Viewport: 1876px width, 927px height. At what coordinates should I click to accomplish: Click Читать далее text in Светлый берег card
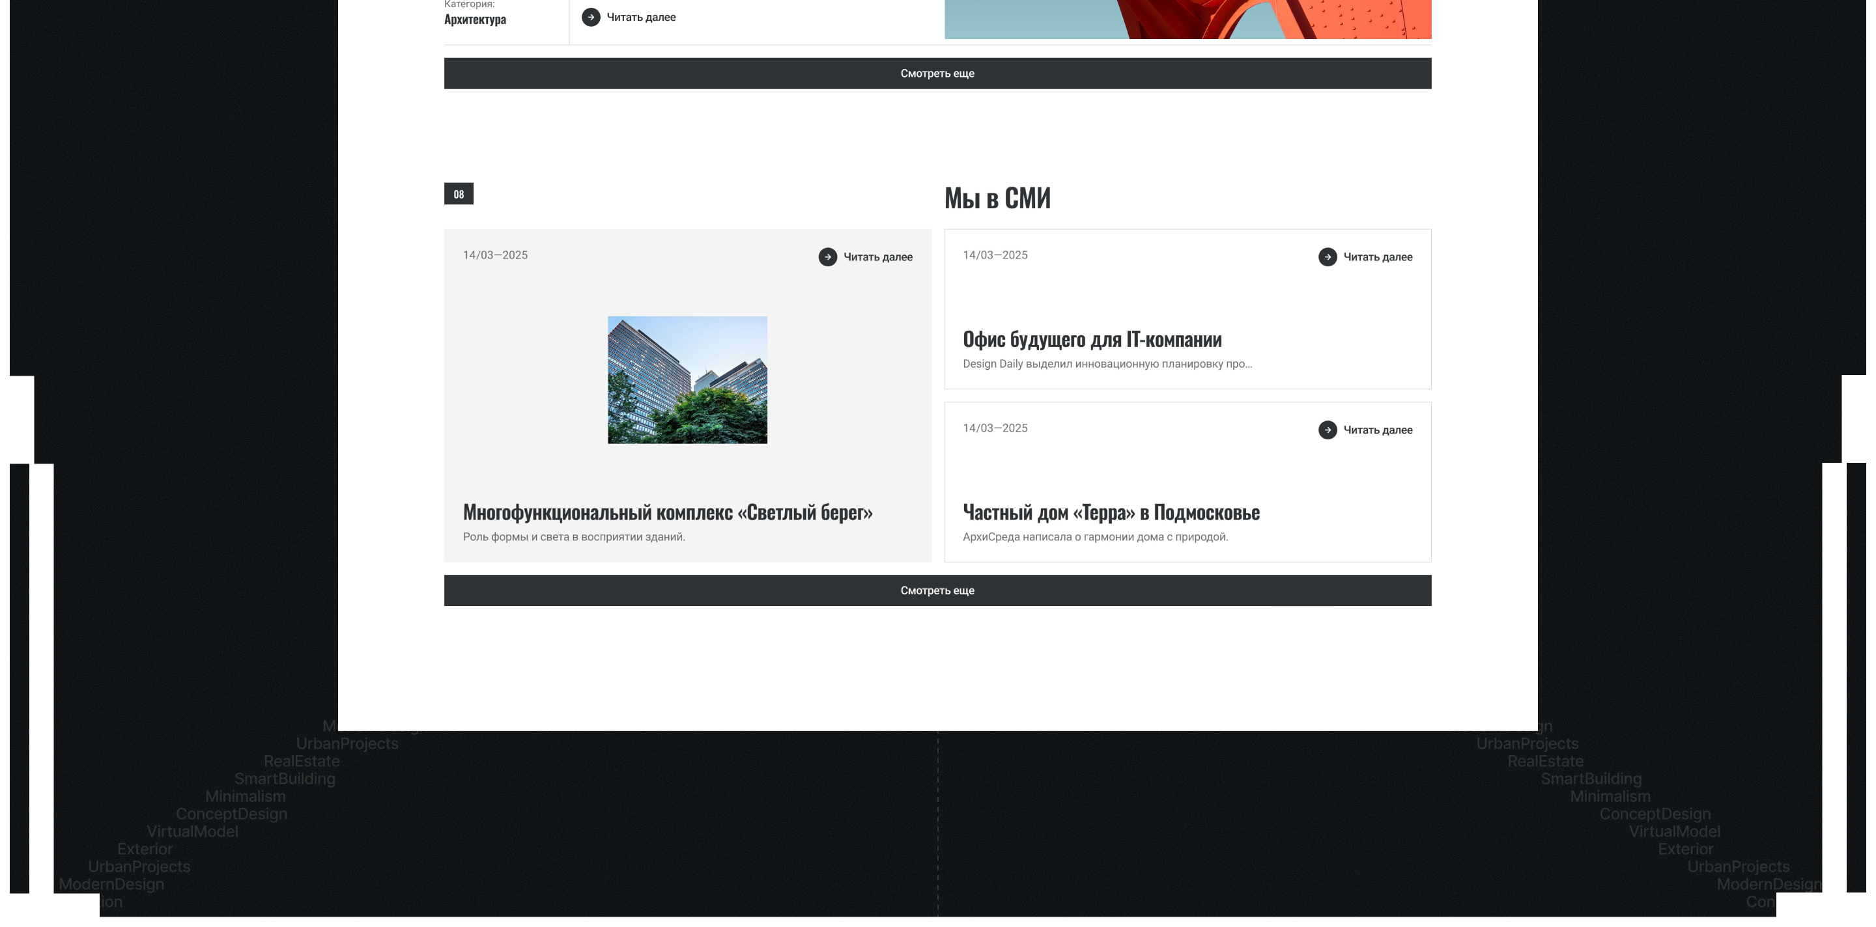[877, 257]
